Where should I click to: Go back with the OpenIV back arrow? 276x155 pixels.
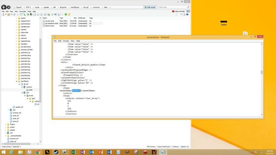tap(4, 7)
